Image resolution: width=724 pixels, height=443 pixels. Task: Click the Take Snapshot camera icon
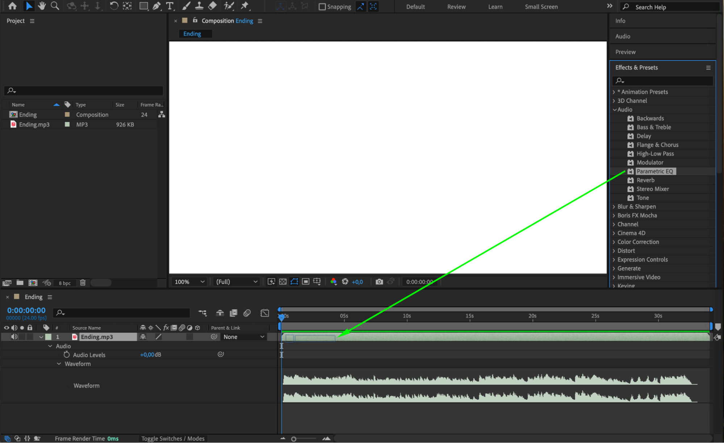click(x=379, y=282)
